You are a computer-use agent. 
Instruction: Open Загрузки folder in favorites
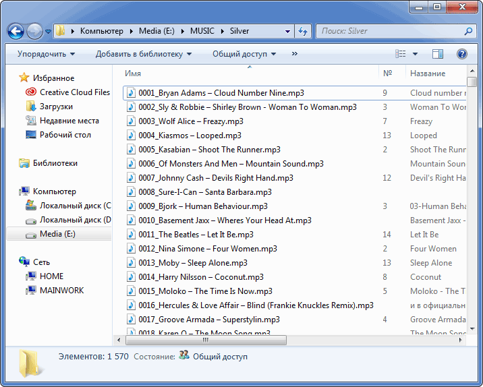coord(56,107)
